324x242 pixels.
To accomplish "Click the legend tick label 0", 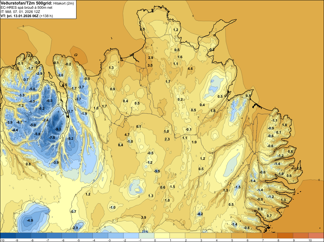I will (155, 240).
